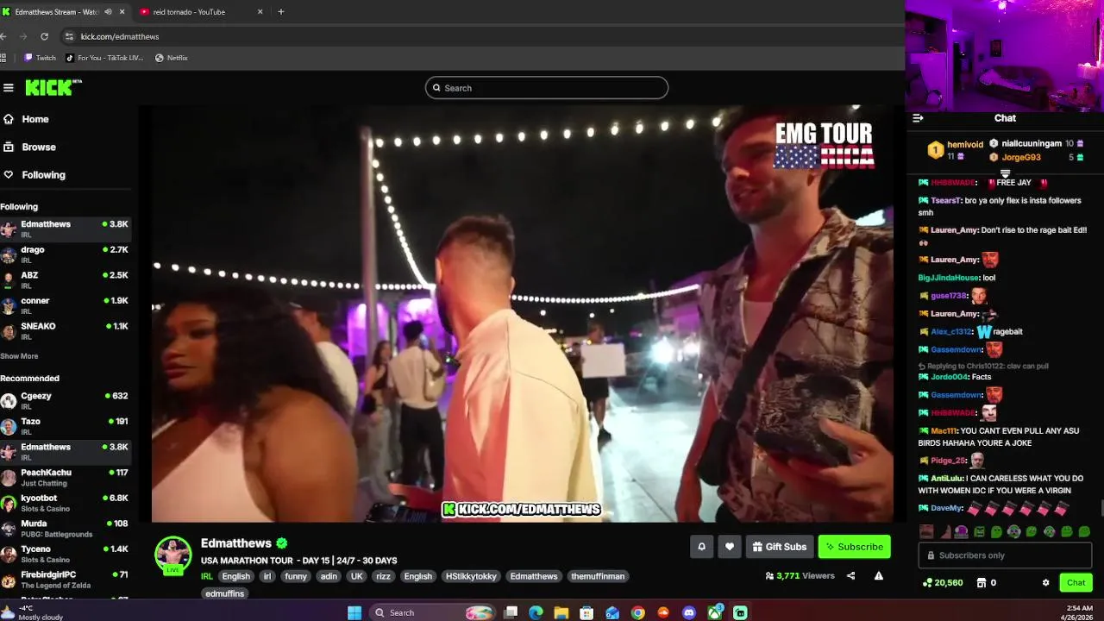The height and width of the screenshot is (621, 1104).
Task: Click the report warning triangle icon
Action: click(x=879, y=576)
